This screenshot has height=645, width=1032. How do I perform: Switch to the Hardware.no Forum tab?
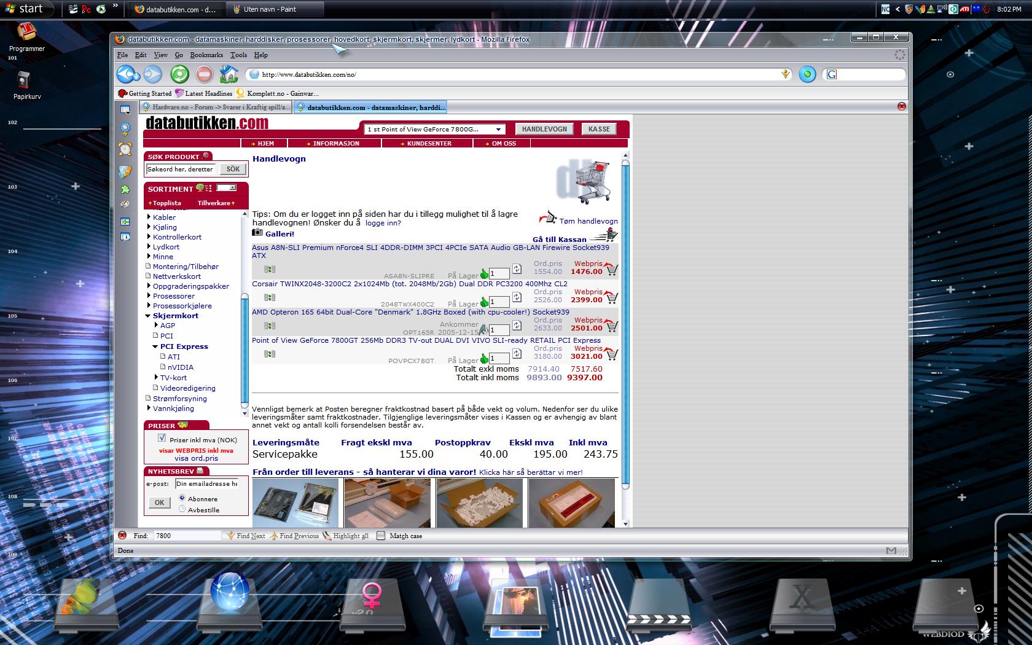216,107
